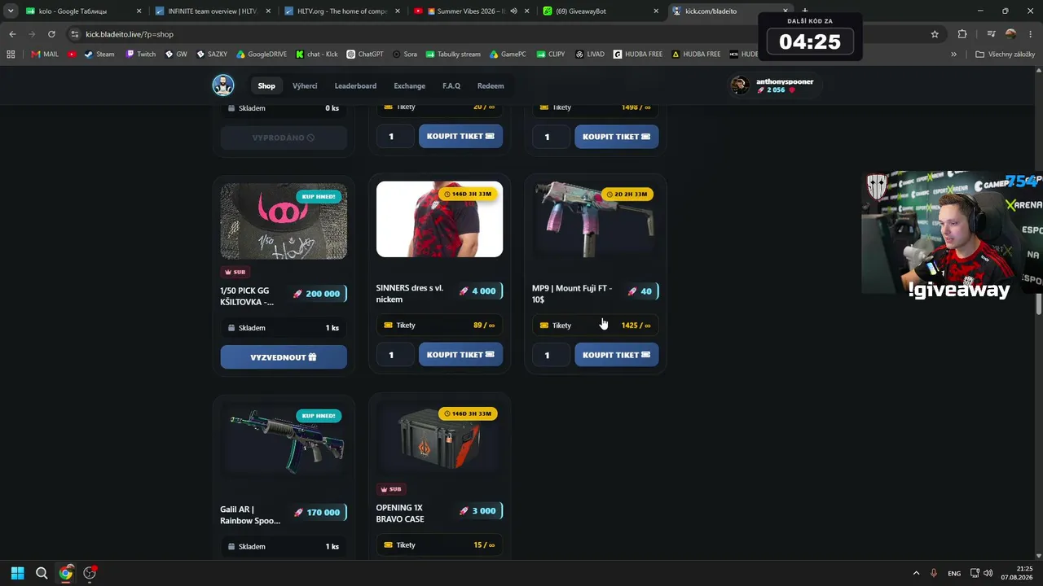Viewport: 1043px width, 586px height.
Task: Open the Shop tab
Action: click(266, 85)
